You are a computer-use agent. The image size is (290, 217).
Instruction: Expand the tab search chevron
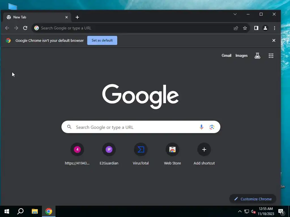(235, 14)
